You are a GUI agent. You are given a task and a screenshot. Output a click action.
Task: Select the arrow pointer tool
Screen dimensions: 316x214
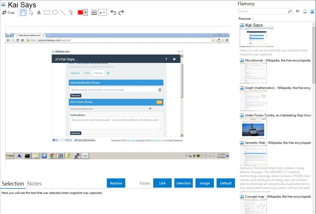(31, 12)
